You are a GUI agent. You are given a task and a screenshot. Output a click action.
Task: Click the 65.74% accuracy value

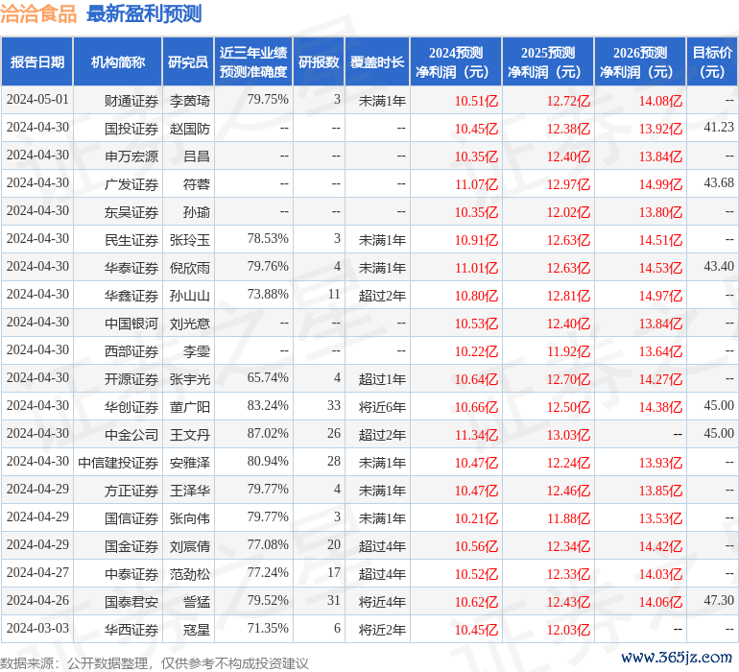pos(268,377)
